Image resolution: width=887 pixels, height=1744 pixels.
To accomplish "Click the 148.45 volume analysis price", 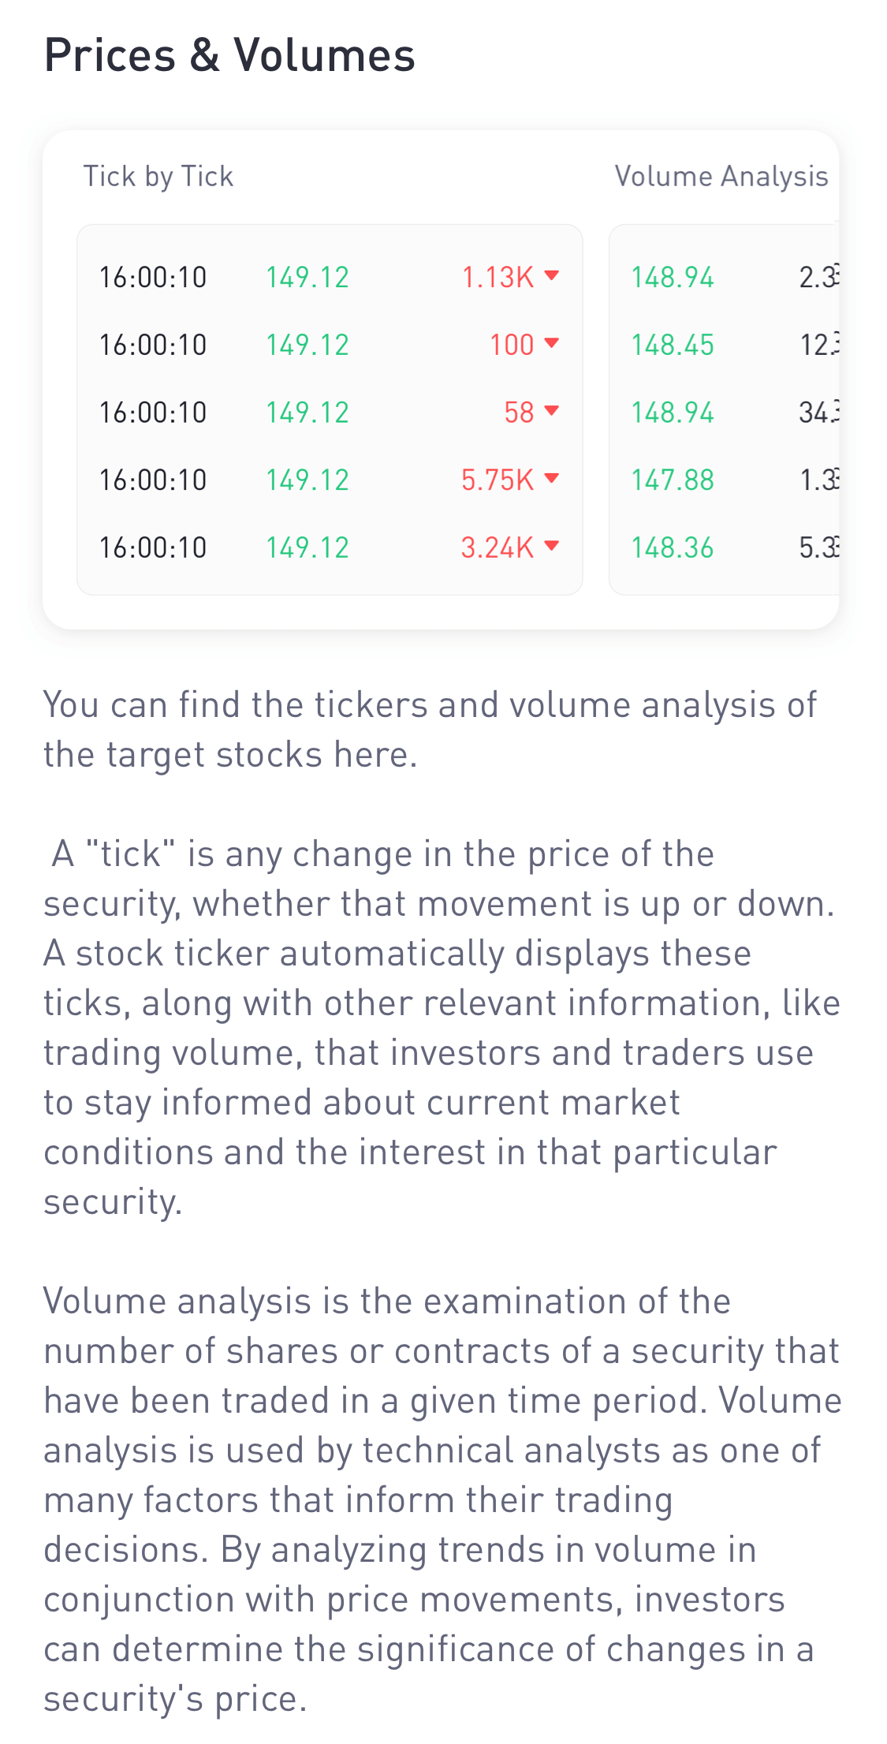I will click(x=673, y=345).
